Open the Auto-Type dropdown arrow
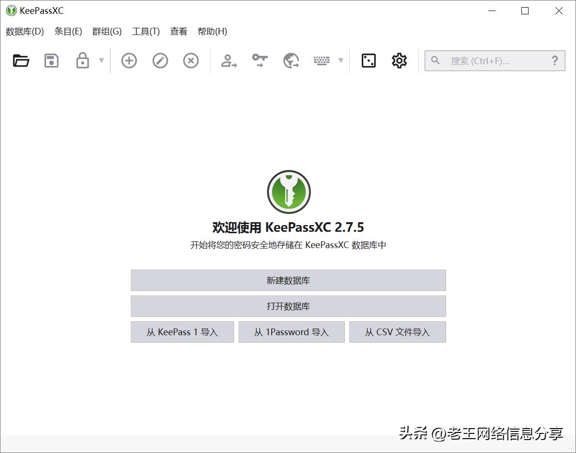The image size is (576, 453). [341, 60]
